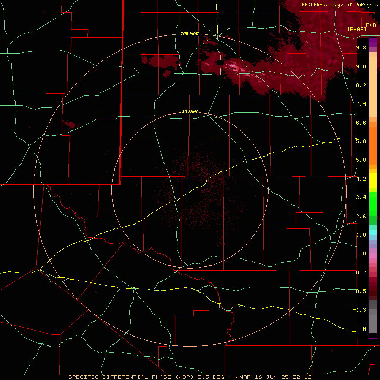Click the 100 NMI range ring label
The image size is (380, 380).
[x=190, y=33]
